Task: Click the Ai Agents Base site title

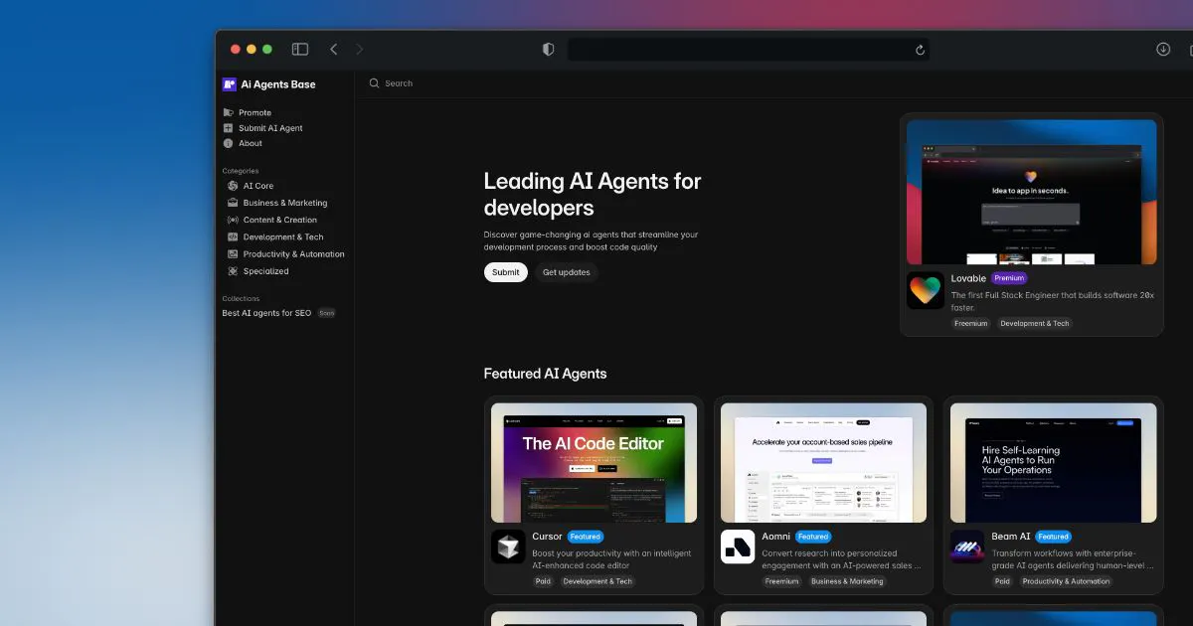Action: pyautogui.click(x=278, y=84)
